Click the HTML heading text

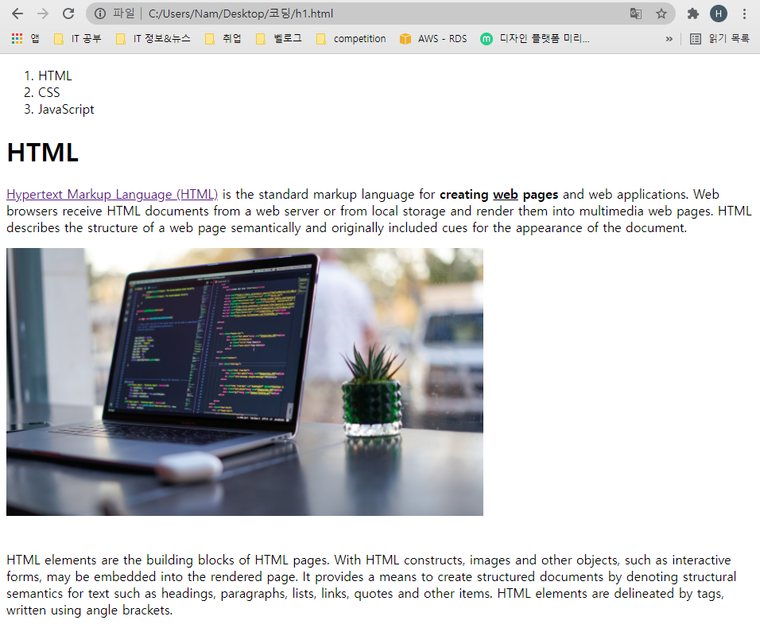point(43,153)
